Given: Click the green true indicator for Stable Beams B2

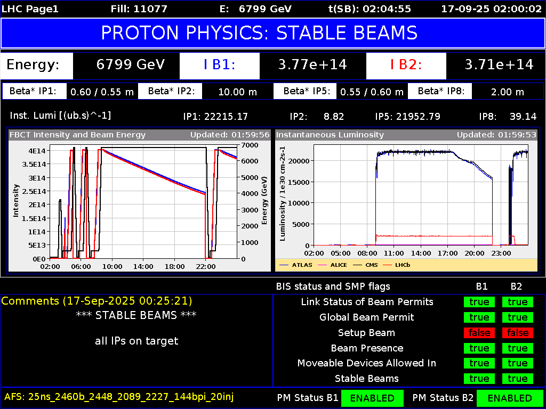Looking at the screenshot, I should click(517, 379).
